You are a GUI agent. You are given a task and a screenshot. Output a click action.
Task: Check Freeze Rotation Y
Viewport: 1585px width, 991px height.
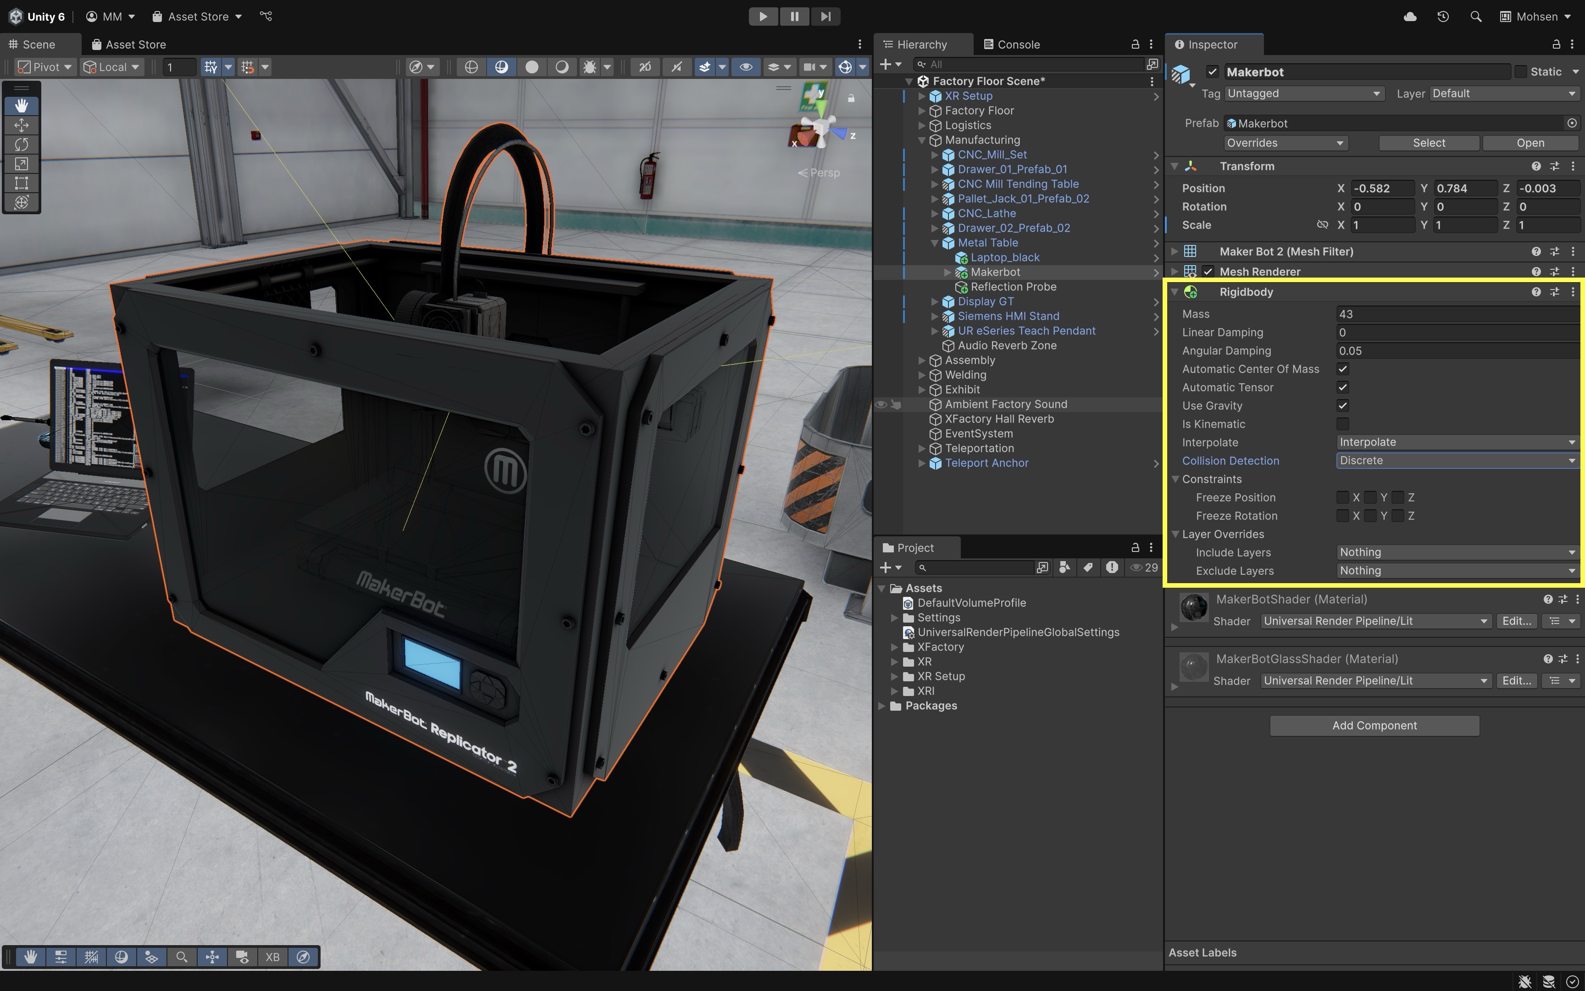1370,516
